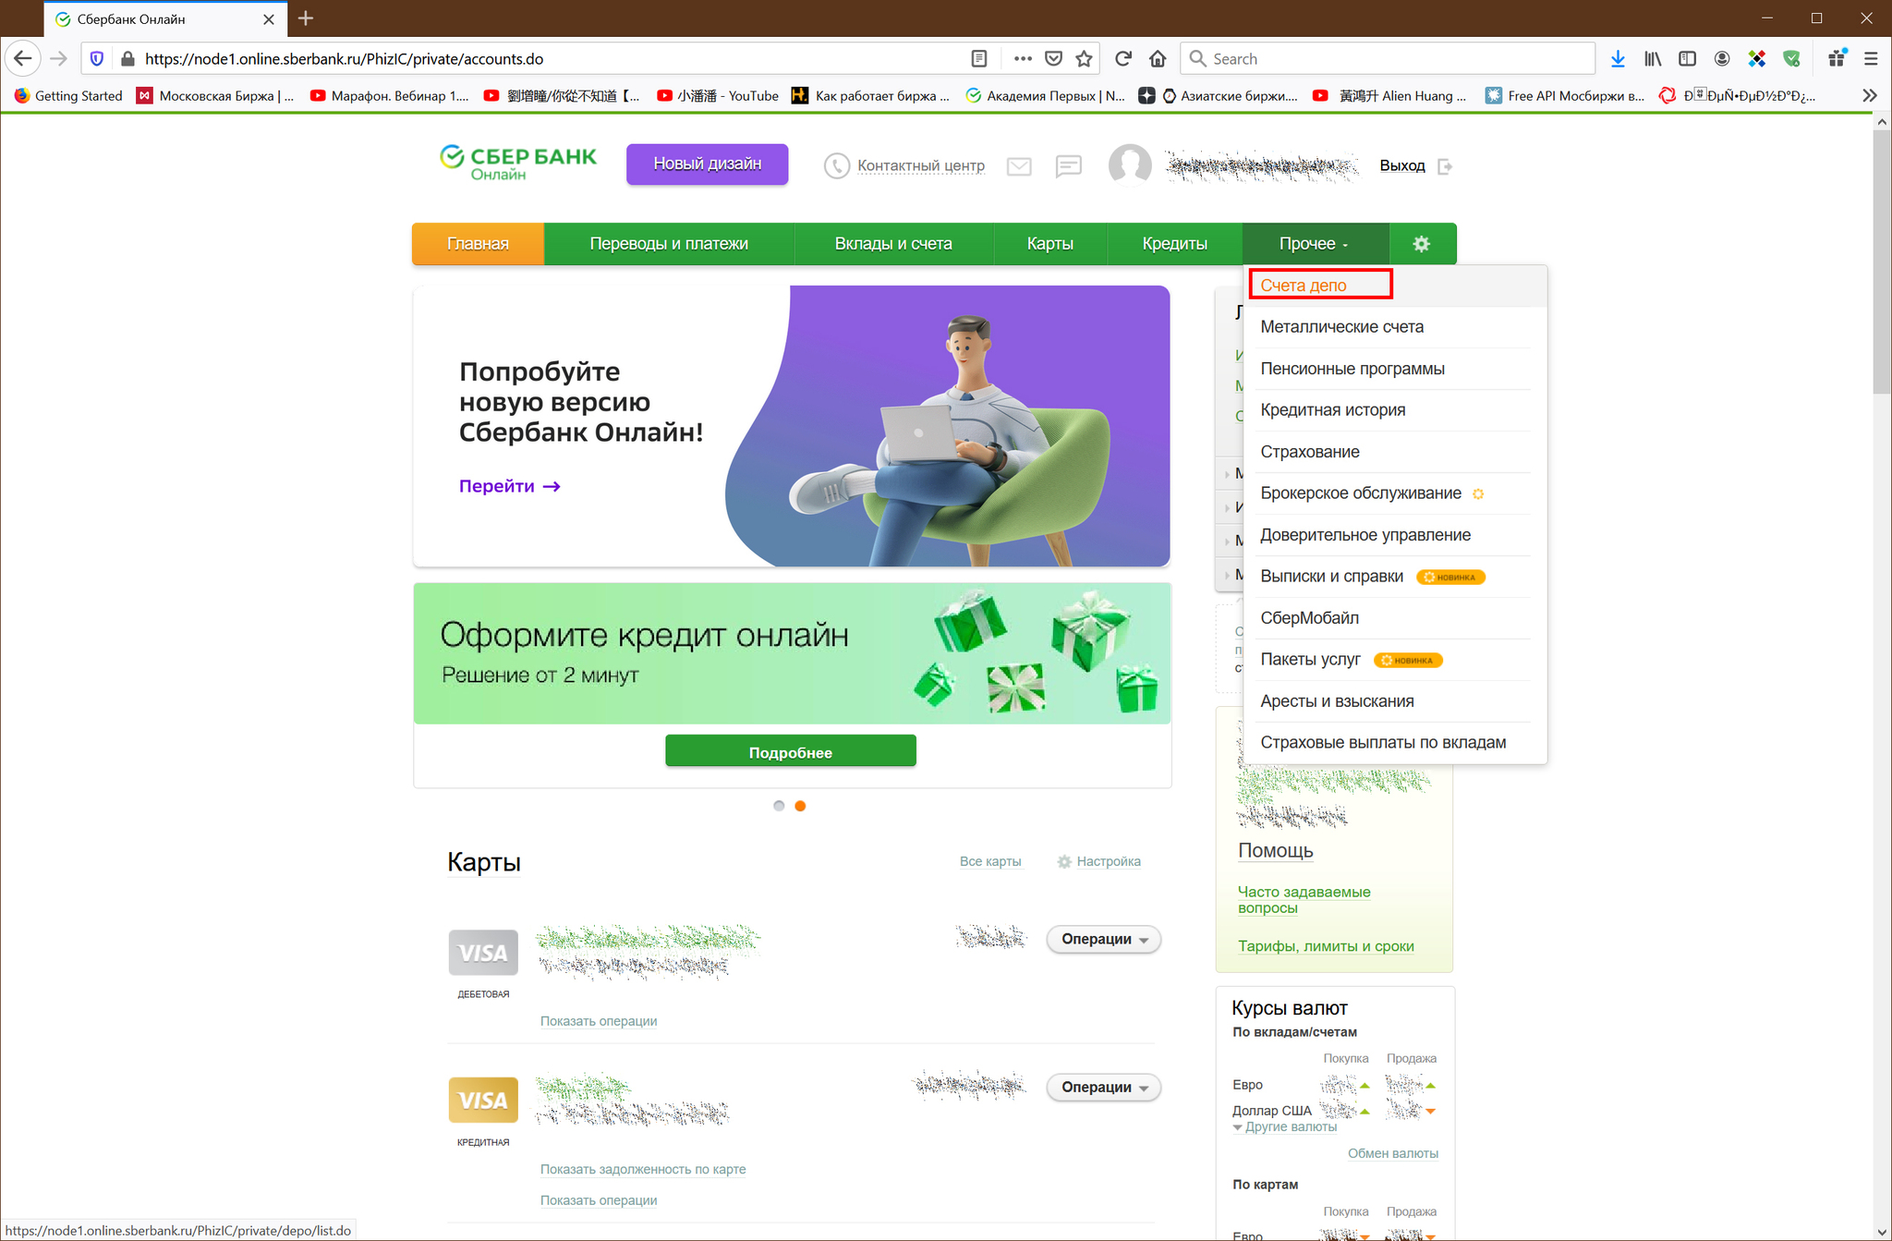Select the first gray carousel dot
The height and width of the screenshot is (1241, 1892).
[x=779, y=806]
